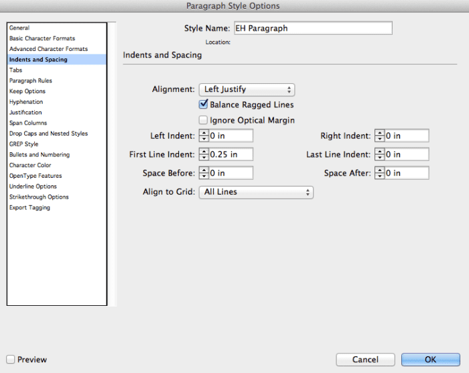Click the OK button
The image size is (469, 373).
pos(430,360)
